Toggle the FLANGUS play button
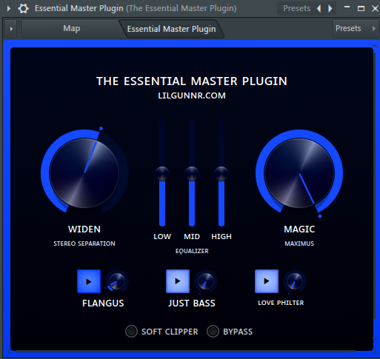Image resolution: width=380 pixels, height=359 pixels. click(x=89, y=281)
